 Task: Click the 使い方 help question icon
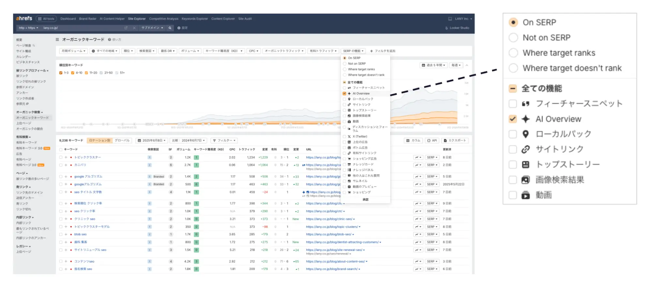click(110, 40)
